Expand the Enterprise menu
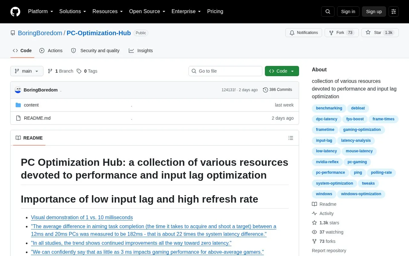409x256 pixels. pyautogui.click(x=186, y=12)
